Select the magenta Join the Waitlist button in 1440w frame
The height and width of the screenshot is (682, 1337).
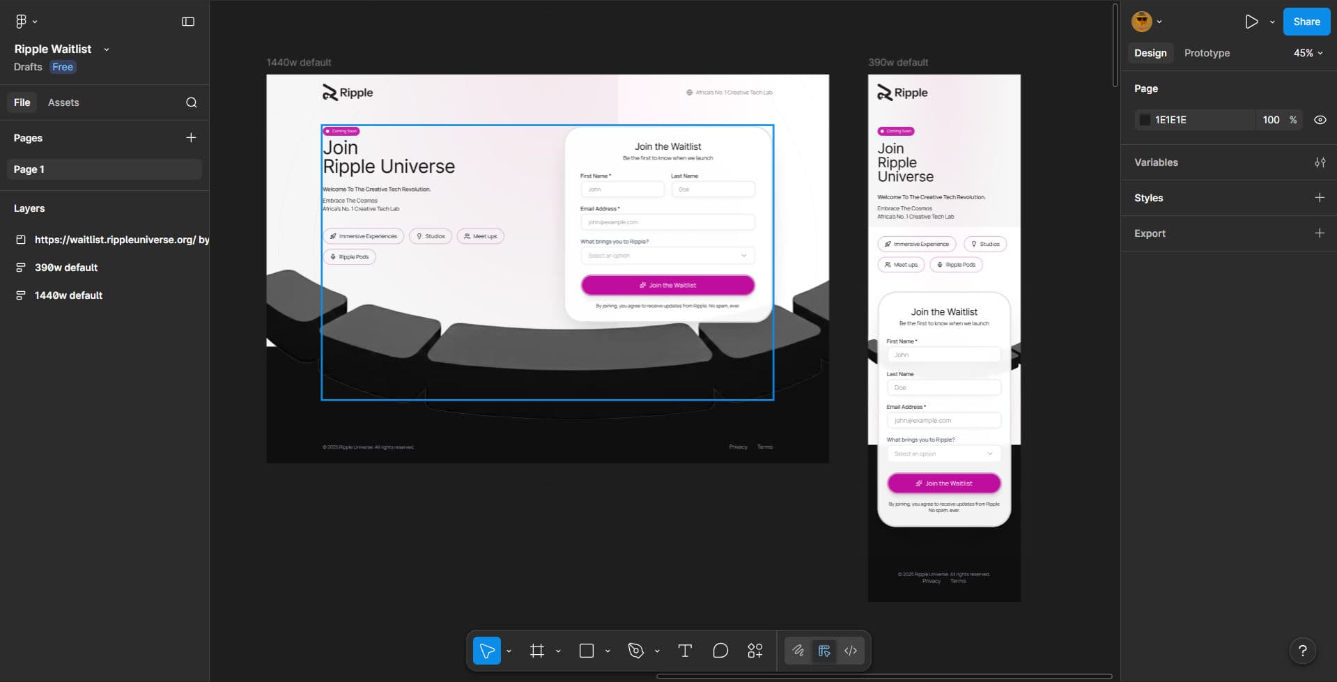coord(667,285)
